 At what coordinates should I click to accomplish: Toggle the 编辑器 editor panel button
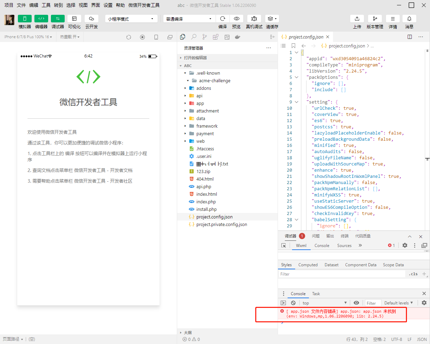click(41, 19)
